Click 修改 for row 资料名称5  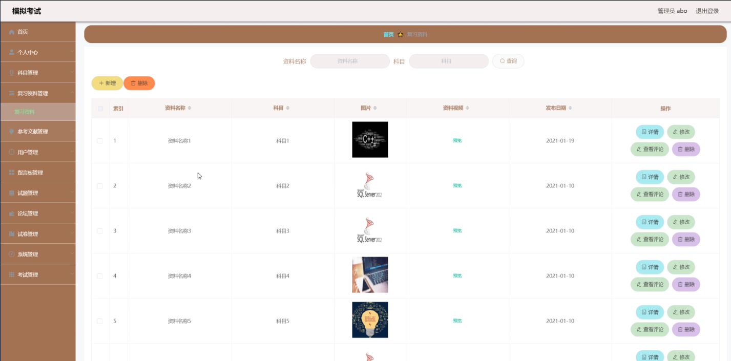pos(681,312)
